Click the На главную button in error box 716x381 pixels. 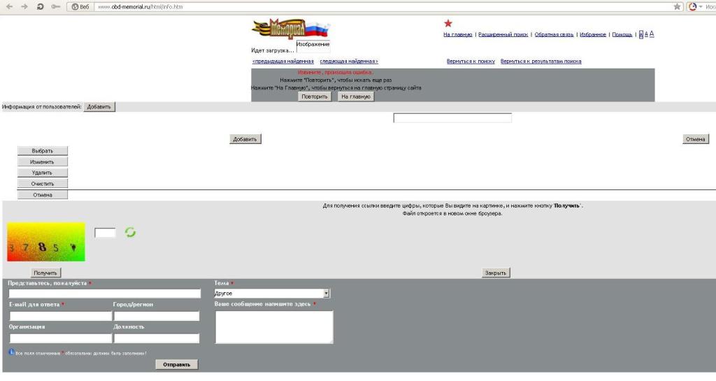click(x=356, y=96)
